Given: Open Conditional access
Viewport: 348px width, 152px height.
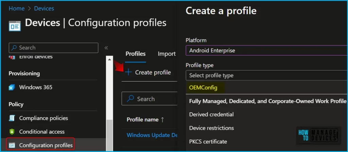Looking at the screenshot, I should [42, 132].
